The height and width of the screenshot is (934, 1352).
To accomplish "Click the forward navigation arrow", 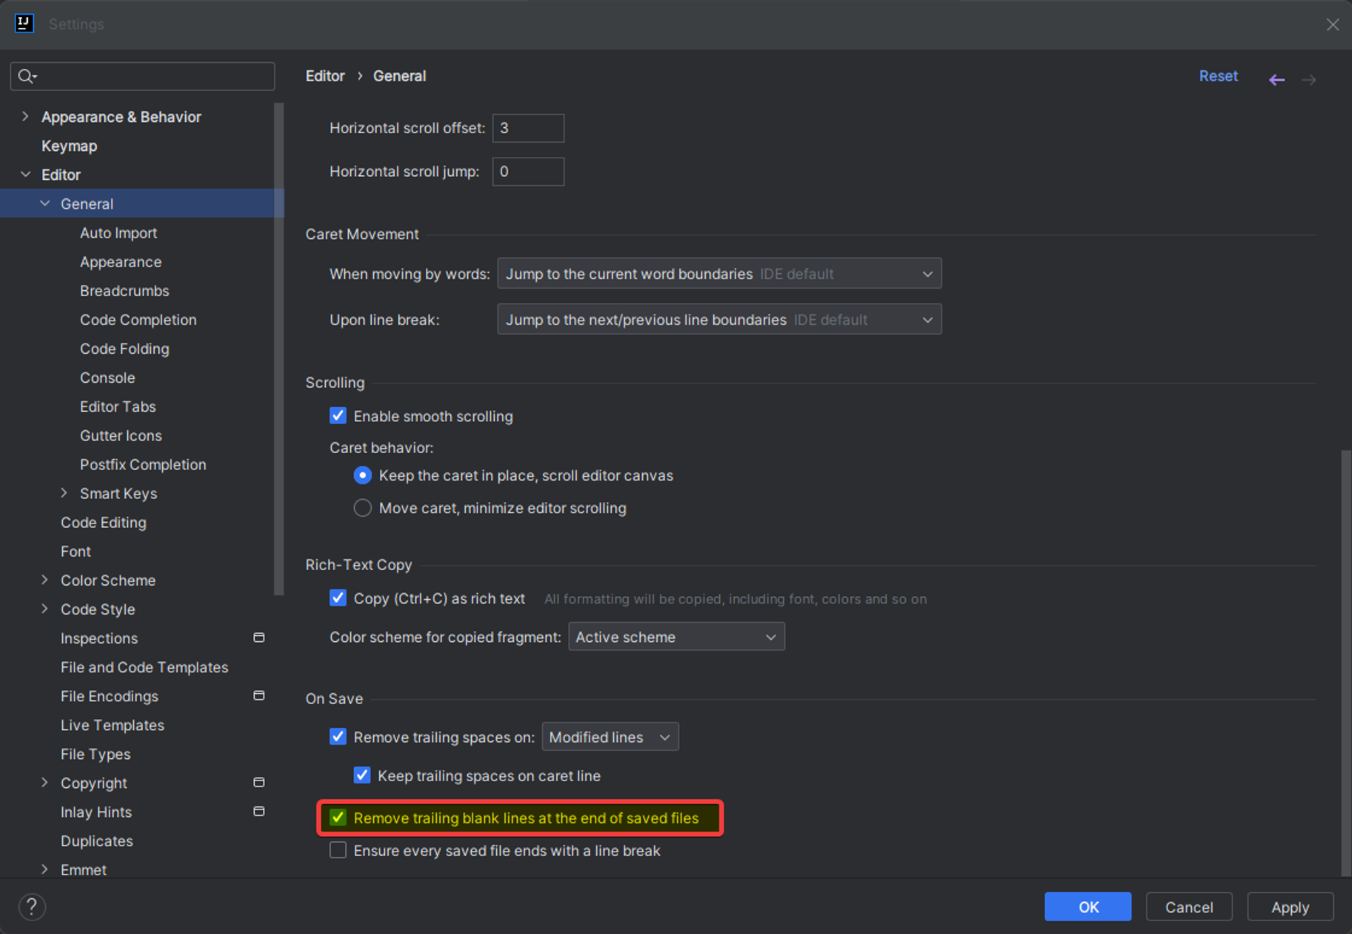I will pyautogui.click(x=1309, y=80).
